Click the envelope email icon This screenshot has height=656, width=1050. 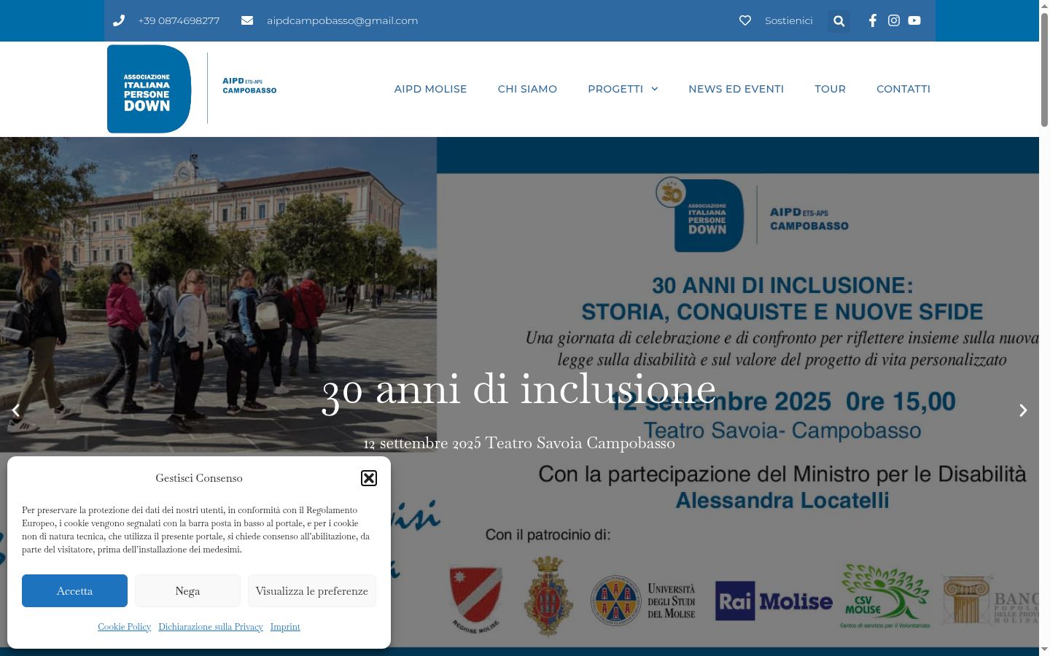click(x=247, y=20)
